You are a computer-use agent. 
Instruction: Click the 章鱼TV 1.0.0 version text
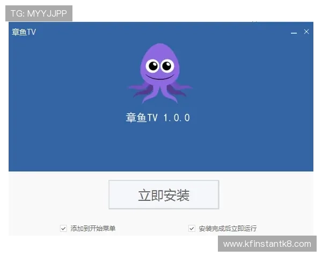158,118
